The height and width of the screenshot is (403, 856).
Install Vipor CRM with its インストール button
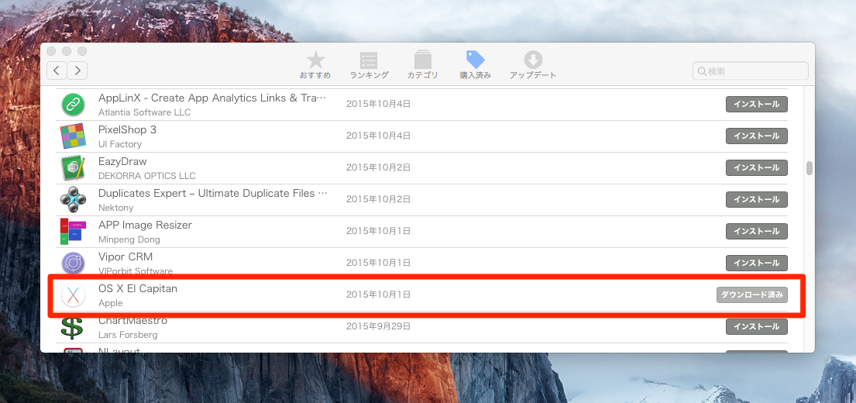tap(757, 263)
